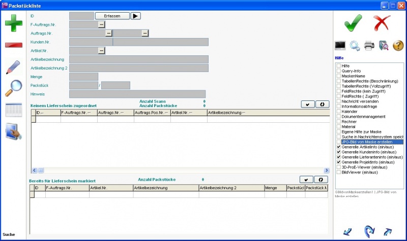
Task: Open the F-Auftrags.Nr. lookup button
Action: (x=101, y=24)
